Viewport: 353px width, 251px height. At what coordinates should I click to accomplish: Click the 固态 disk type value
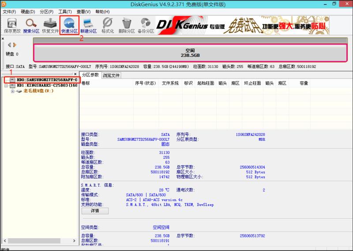click(165, 144)
